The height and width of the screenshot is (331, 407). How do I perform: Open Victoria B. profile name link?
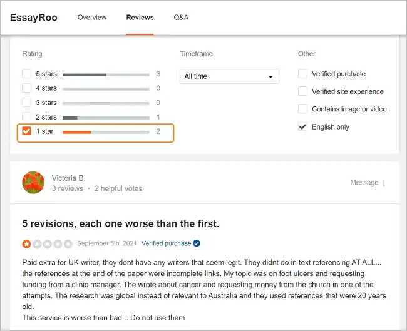pyautogui.click(x=68, y=178)
